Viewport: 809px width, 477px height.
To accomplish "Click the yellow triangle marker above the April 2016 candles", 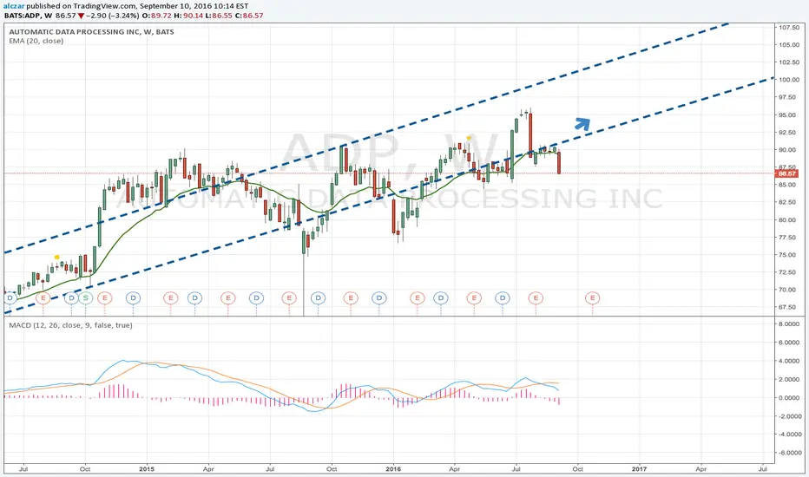I will tap(469, 138).
